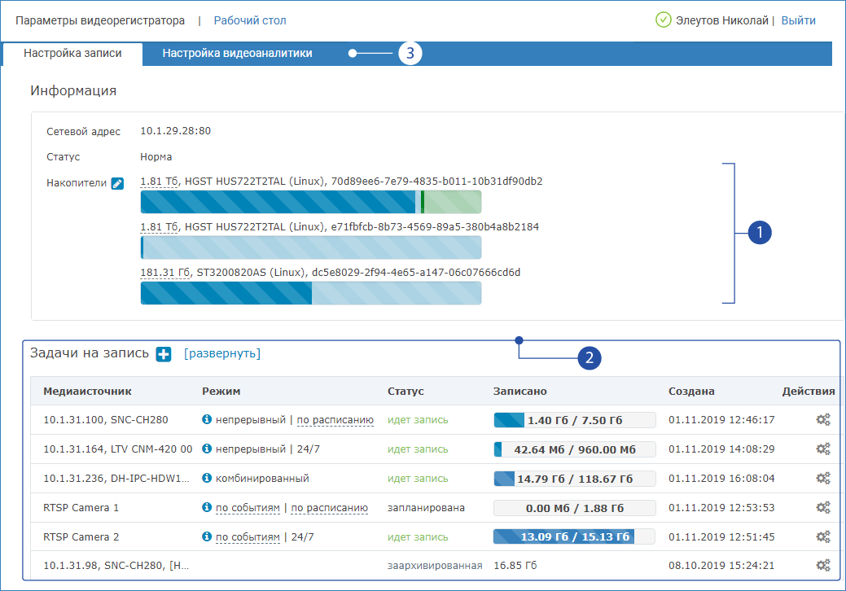
Task: Open actions gear for 10.1.31.100 SNC-CH280
Action: pos(823,420)
